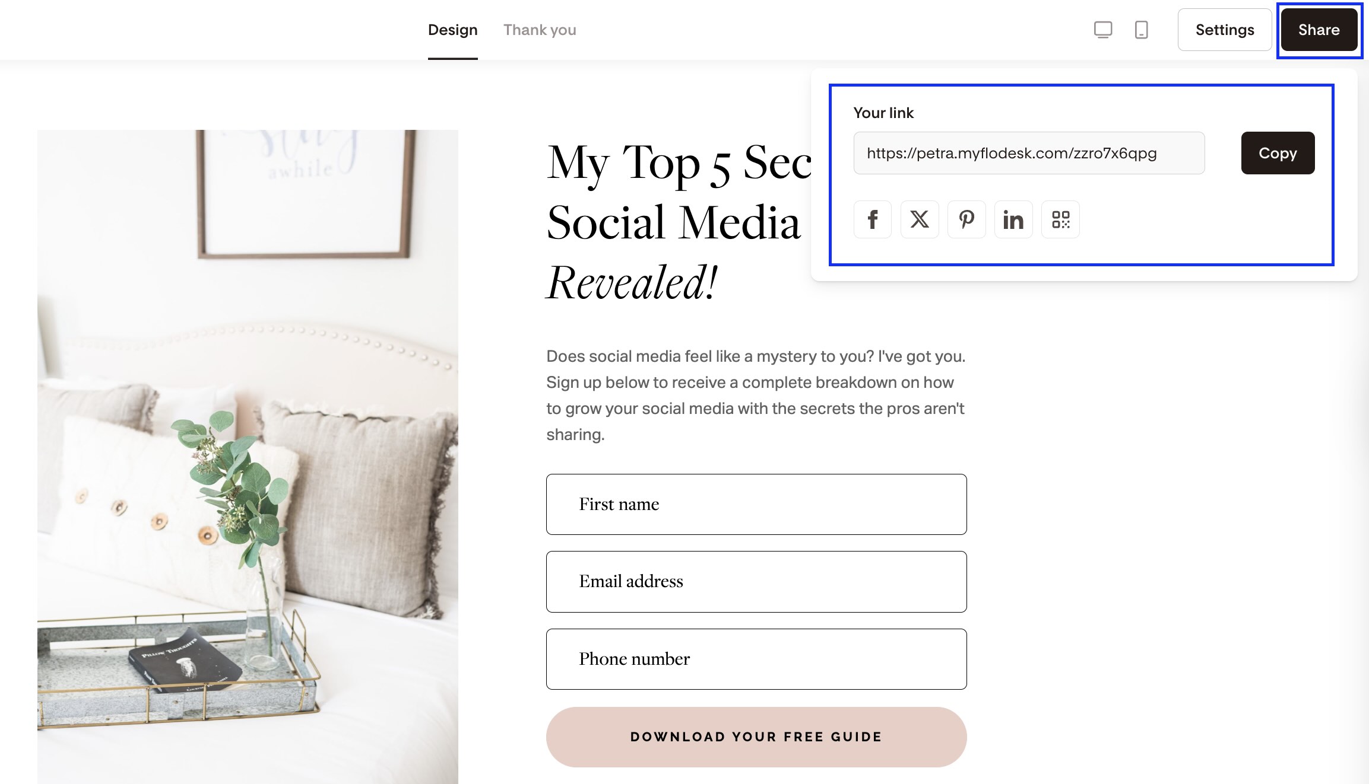The height and width of the screenshot is (784, 1369).
Task: Click the Email address field
Action: (756, 581)
